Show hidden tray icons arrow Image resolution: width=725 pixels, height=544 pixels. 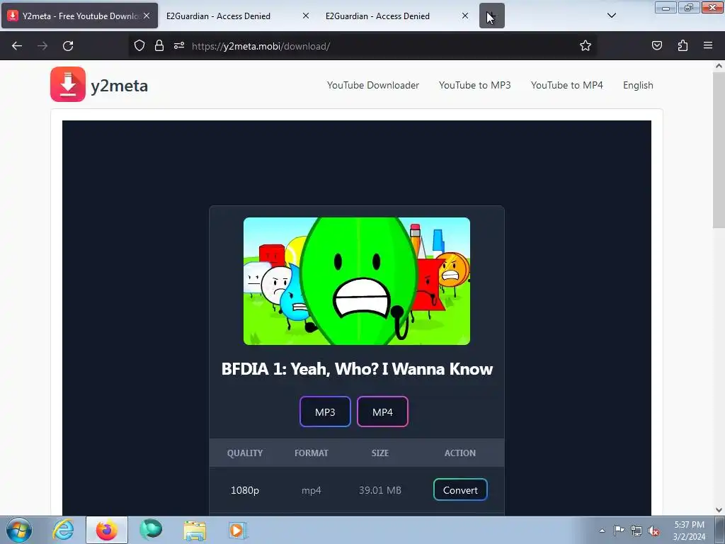pyautogui.click(x=602, y=531)
